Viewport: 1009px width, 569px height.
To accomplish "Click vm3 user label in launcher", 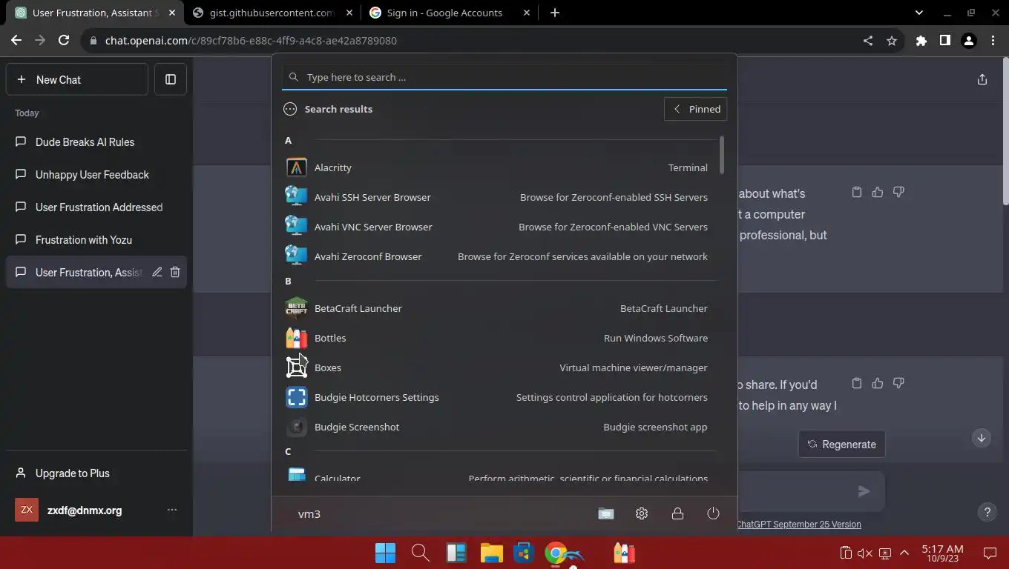I will pyautogui.click(x=309, y=513).
